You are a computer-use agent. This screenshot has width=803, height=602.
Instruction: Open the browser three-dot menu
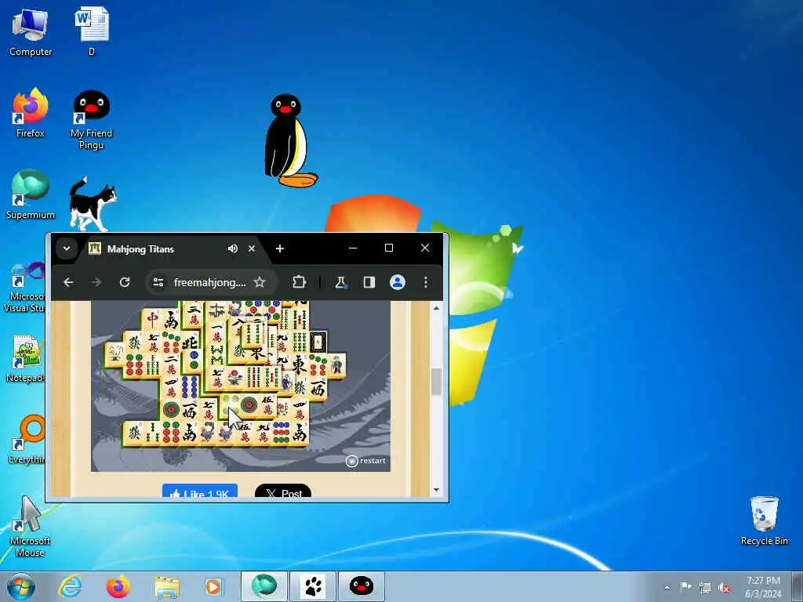(x=426, y=282)
